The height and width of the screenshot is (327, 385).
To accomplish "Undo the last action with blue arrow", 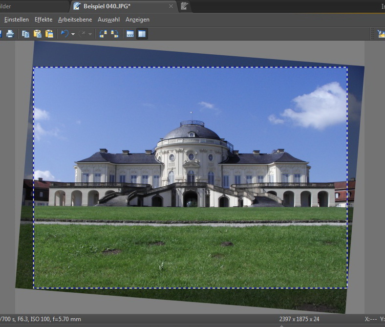I will point(64,34).
